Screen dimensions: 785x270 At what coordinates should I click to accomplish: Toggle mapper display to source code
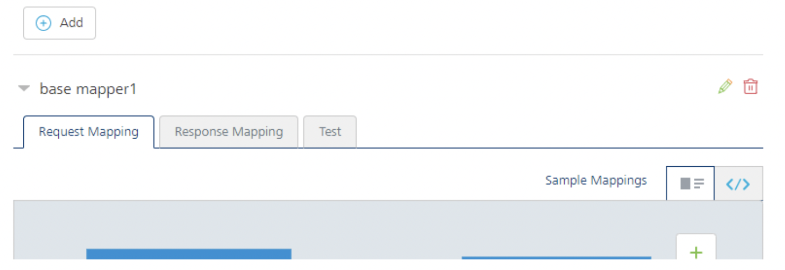738,184
